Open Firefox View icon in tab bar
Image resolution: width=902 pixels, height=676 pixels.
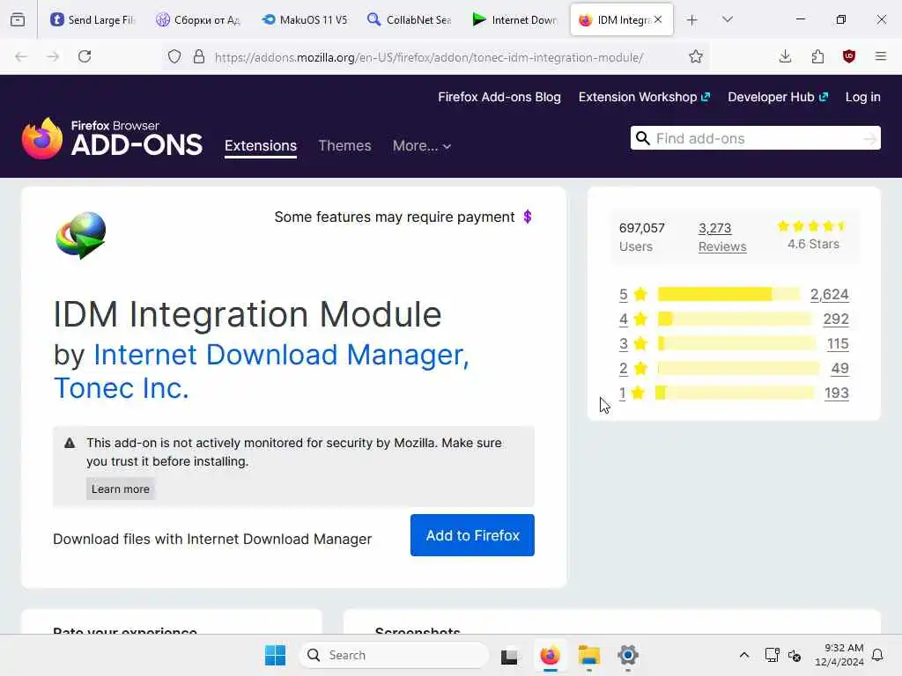pyautogui.click(x=18, y=19)
